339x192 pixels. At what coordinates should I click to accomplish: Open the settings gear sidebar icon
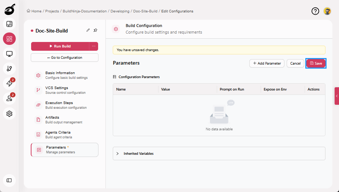coord(9,114)
